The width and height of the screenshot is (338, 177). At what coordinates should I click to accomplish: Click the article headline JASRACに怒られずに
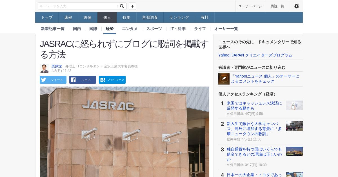(x=124, y=49)
